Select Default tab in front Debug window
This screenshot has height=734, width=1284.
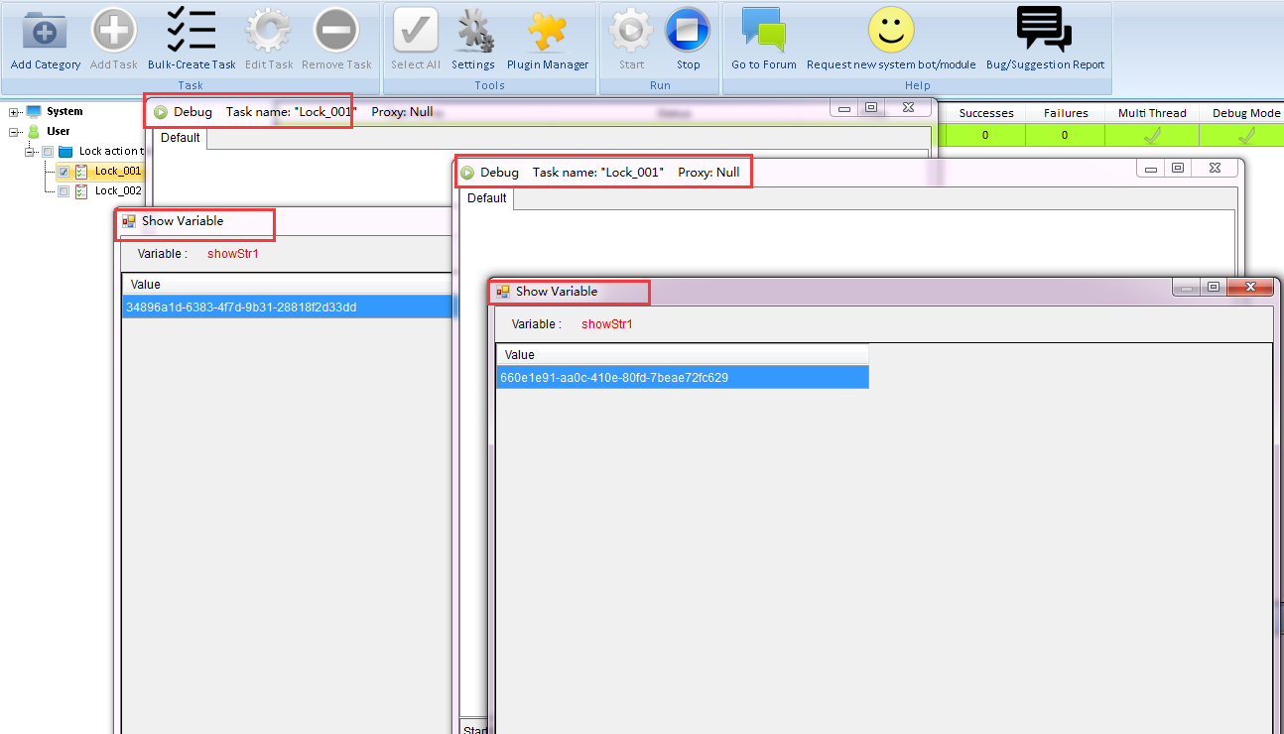click(x=486, y=198)
